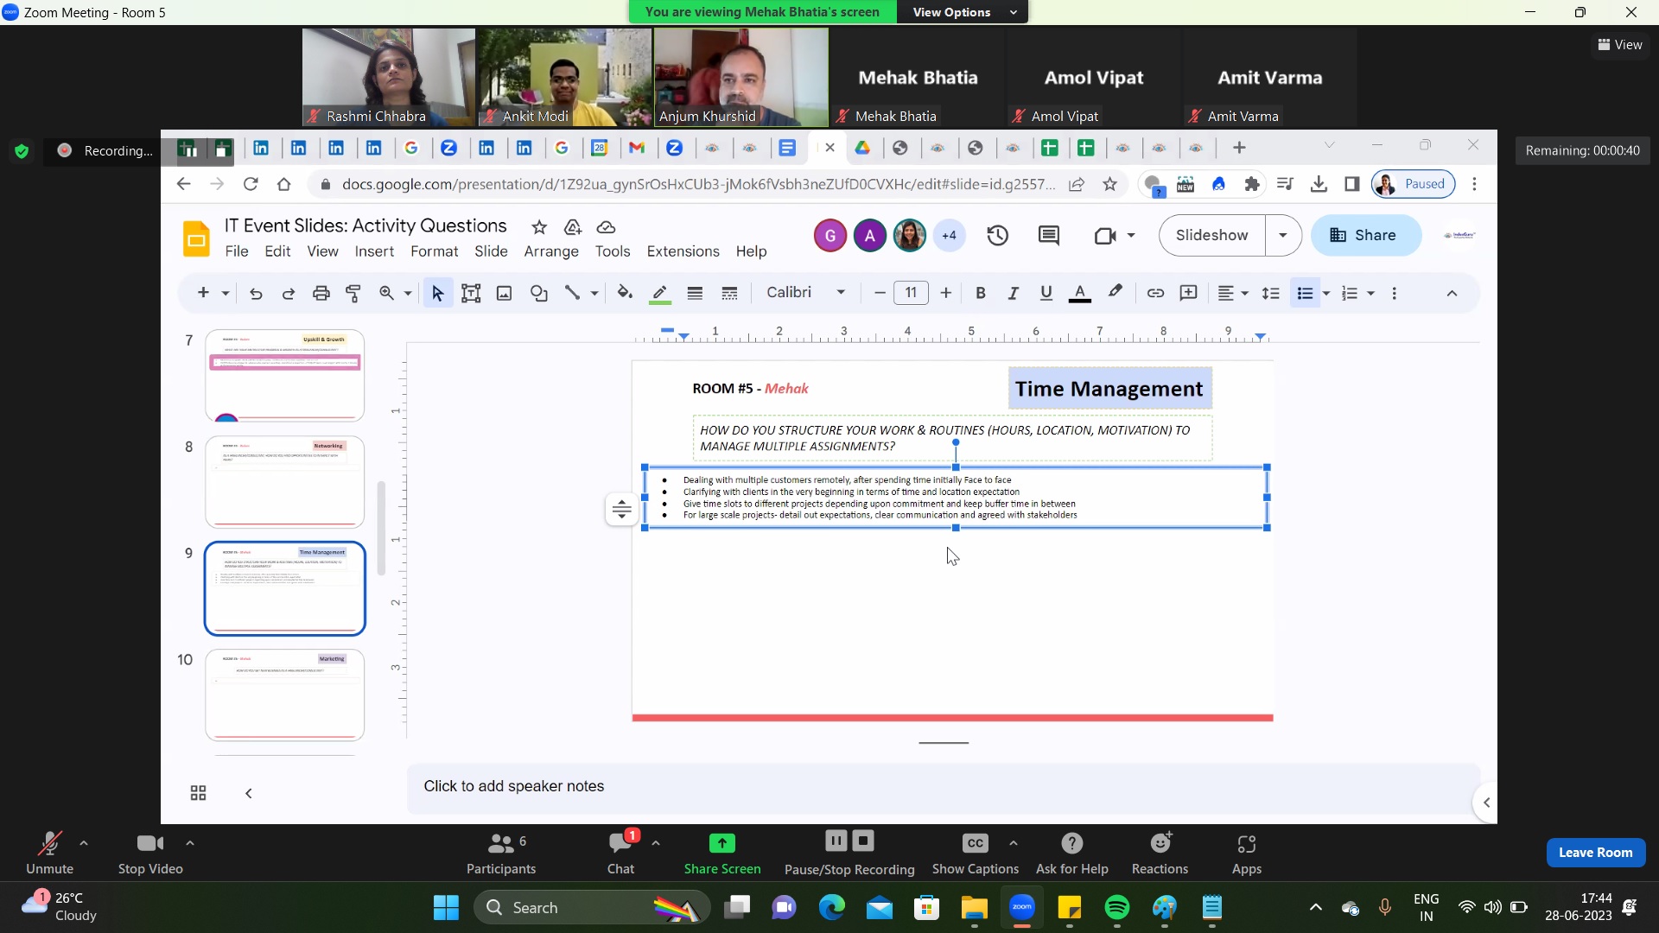Toggle Stop Video camera control
This screenshot has width=1659, height=933.
[x=149, y=852]
